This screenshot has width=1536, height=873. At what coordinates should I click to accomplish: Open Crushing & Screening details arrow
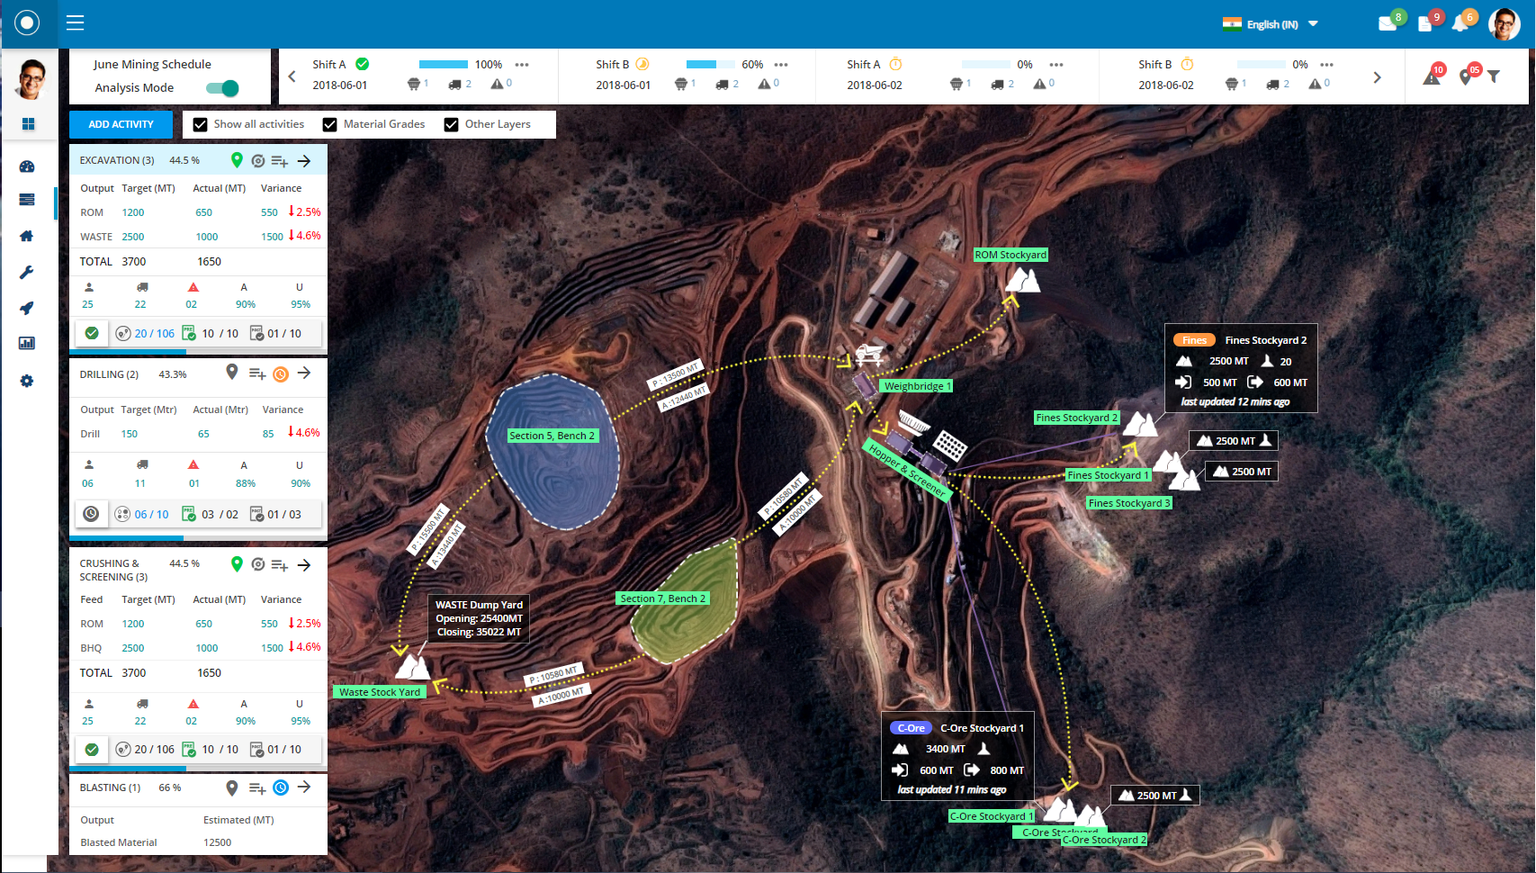point(304,565)
